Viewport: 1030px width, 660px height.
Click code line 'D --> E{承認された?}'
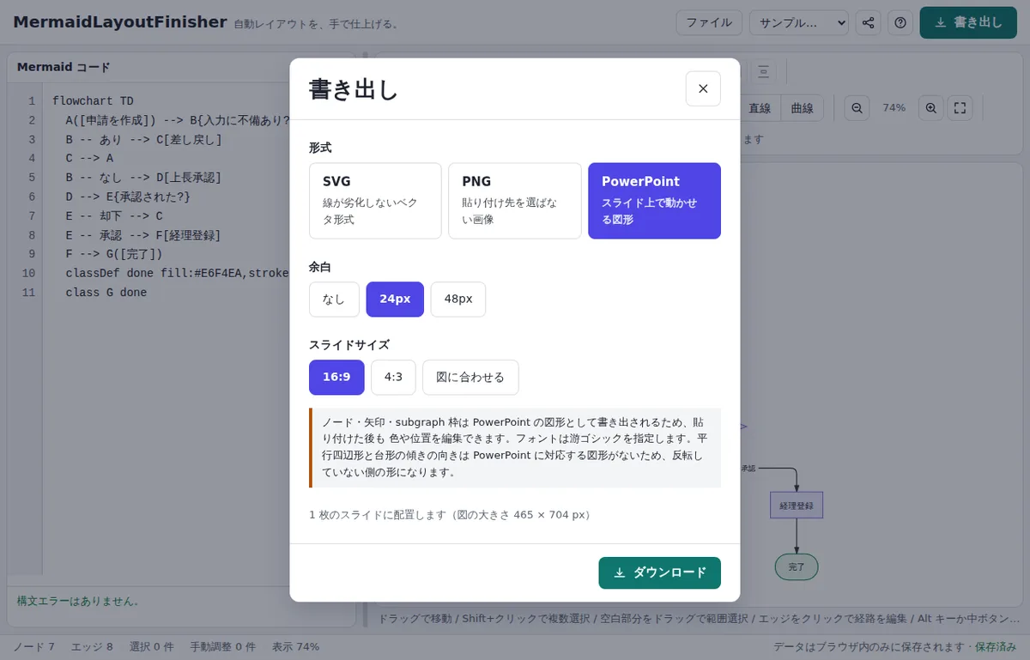127,197
